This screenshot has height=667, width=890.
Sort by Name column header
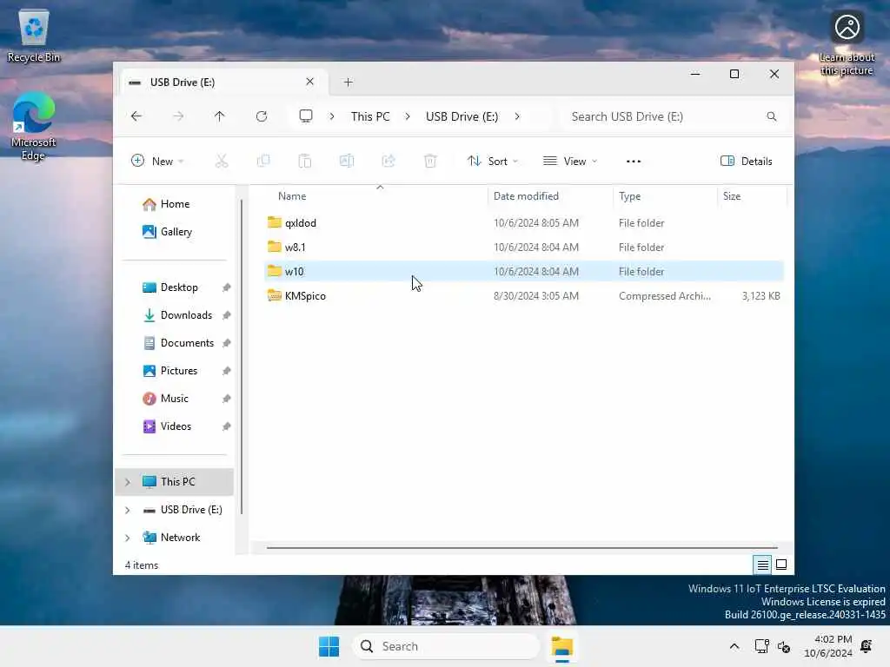pyautogui.click(x=375, y=196)
